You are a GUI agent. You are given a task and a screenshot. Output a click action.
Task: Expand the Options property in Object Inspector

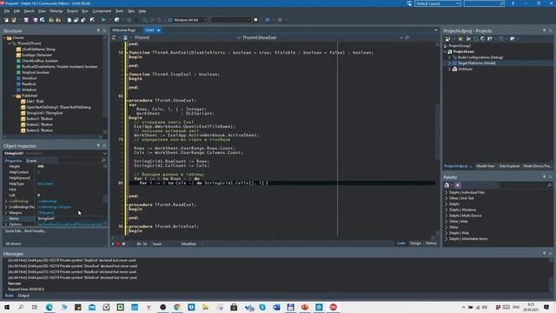click(x=6, y=224)
